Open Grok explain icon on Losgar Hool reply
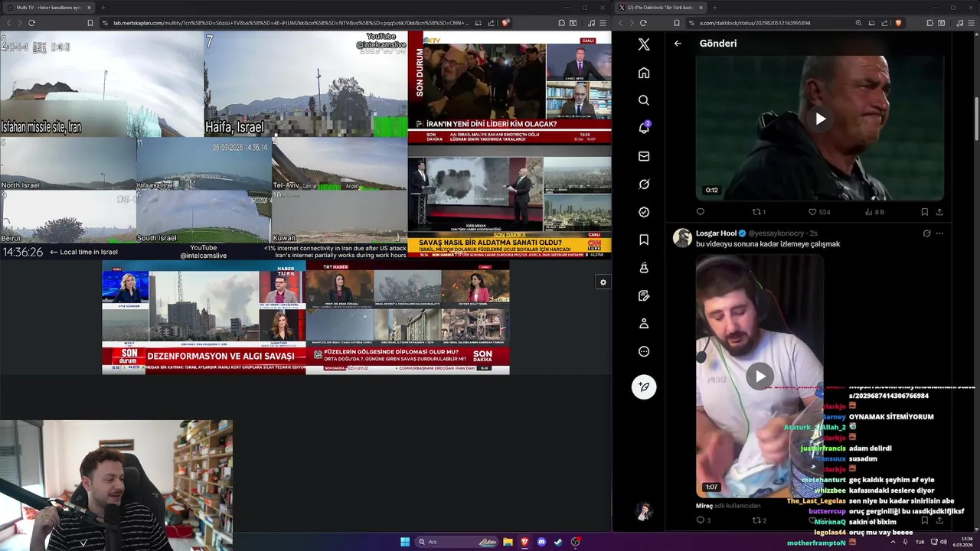 [926, 233]
